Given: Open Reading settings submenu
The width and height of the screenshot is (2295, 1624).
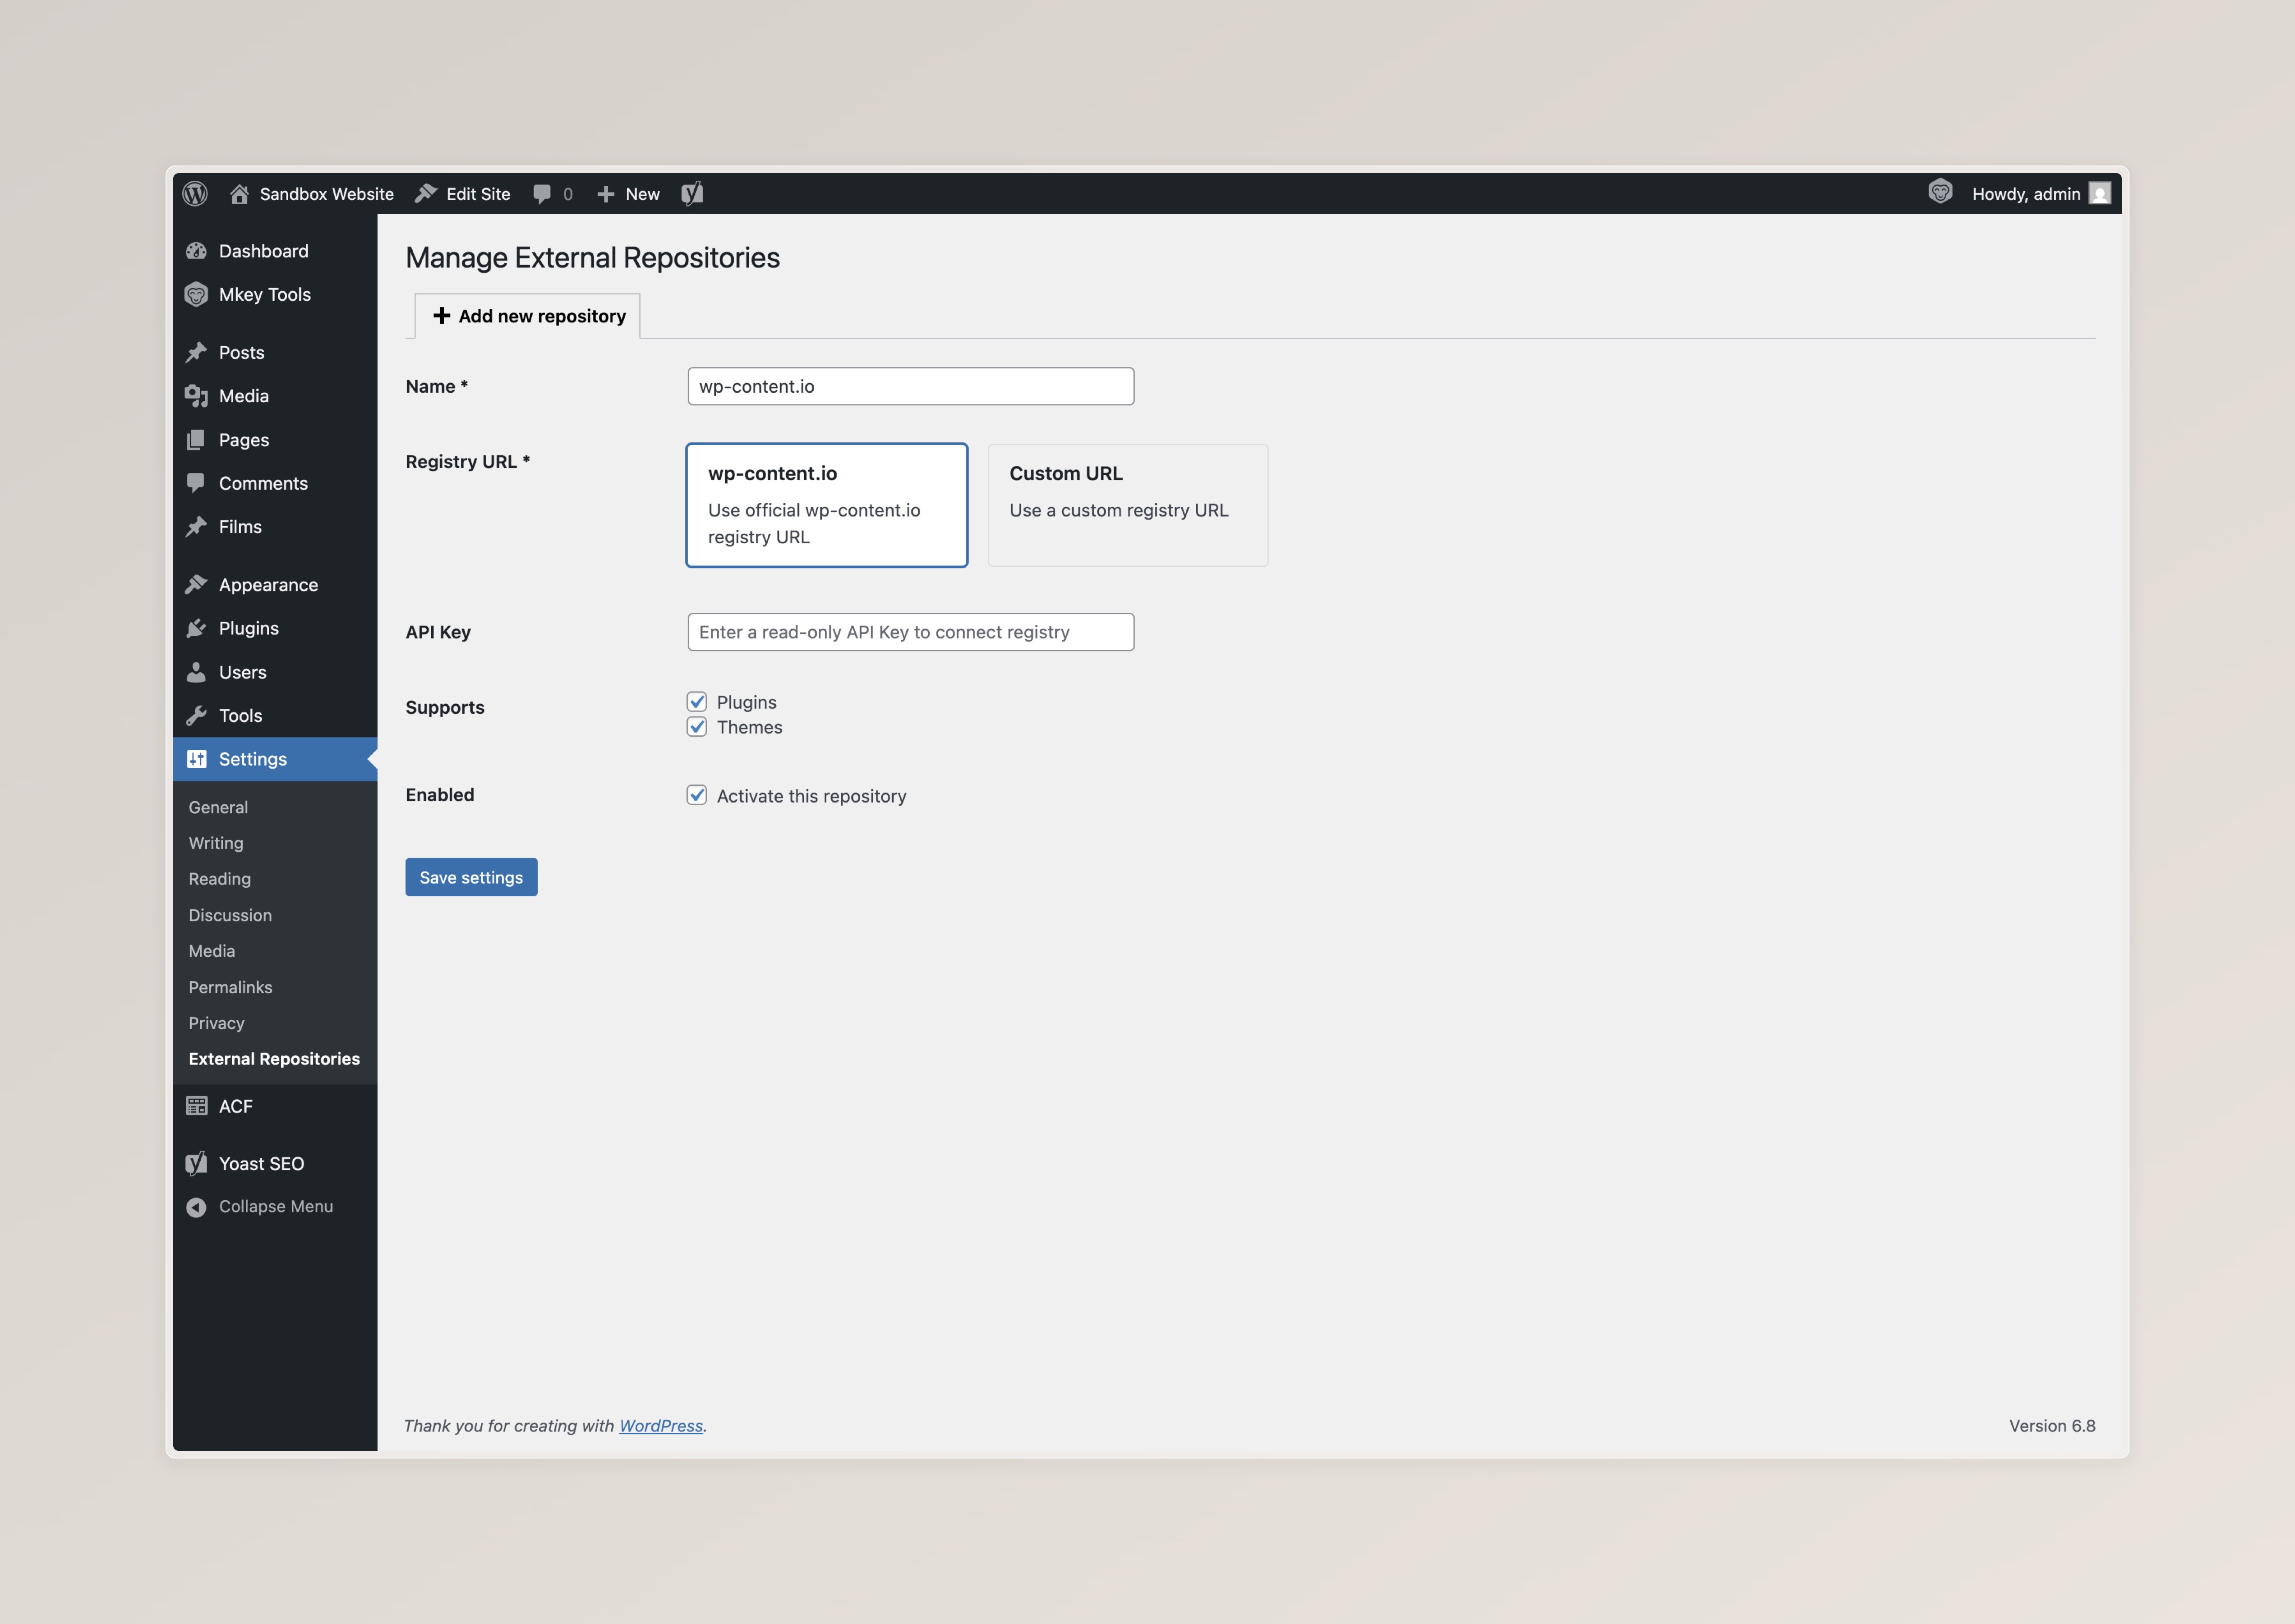Looking at the screenshot, I should [220, 879].
